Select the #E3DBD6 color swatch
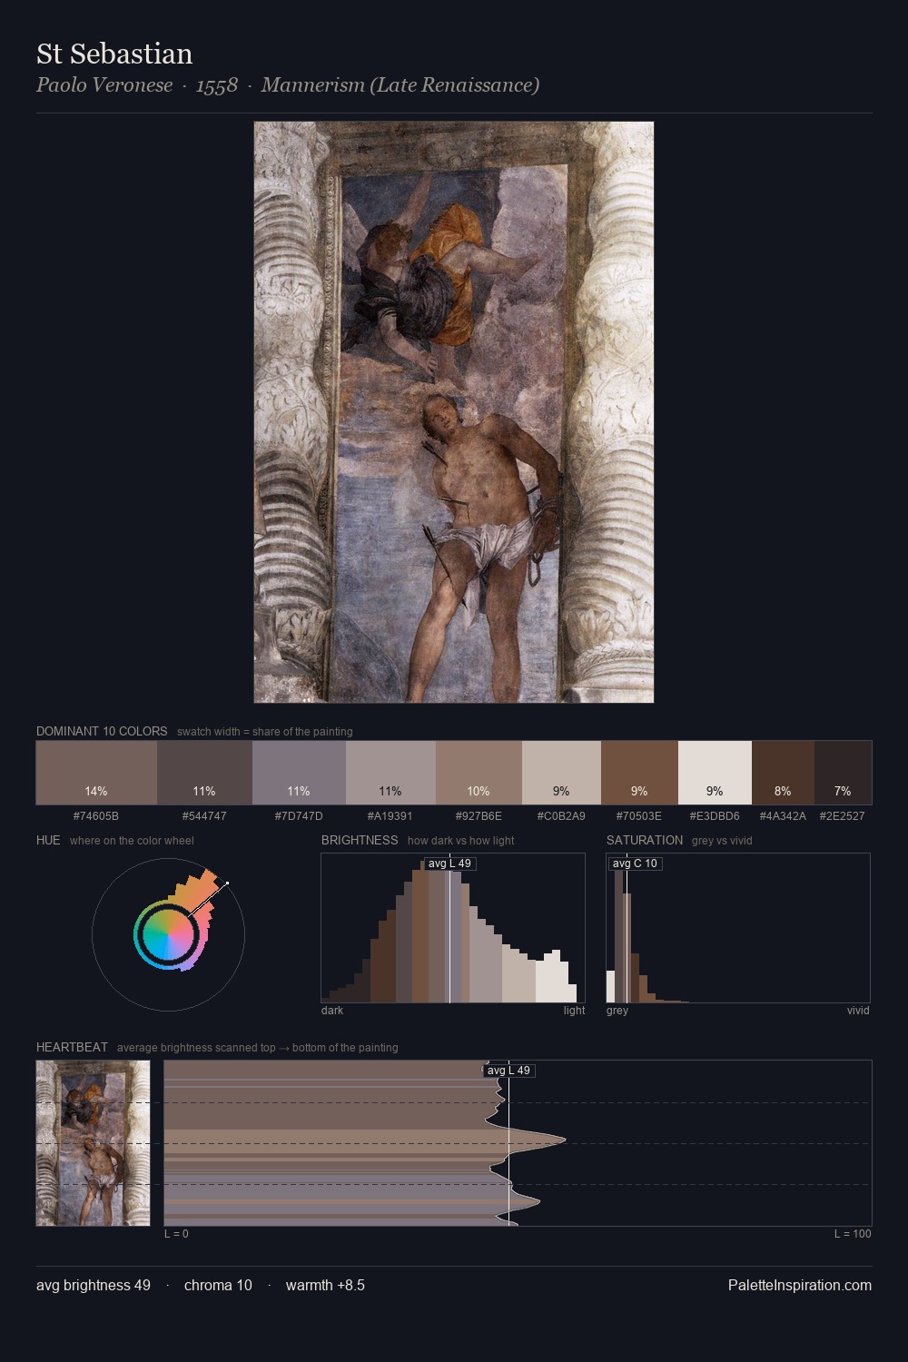The height and width of the screenshot is (1362, 908). click(715, 773)
